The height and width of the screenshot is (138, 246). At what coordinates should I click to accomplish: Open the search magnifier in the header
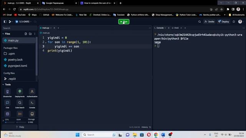pos(199,21)
